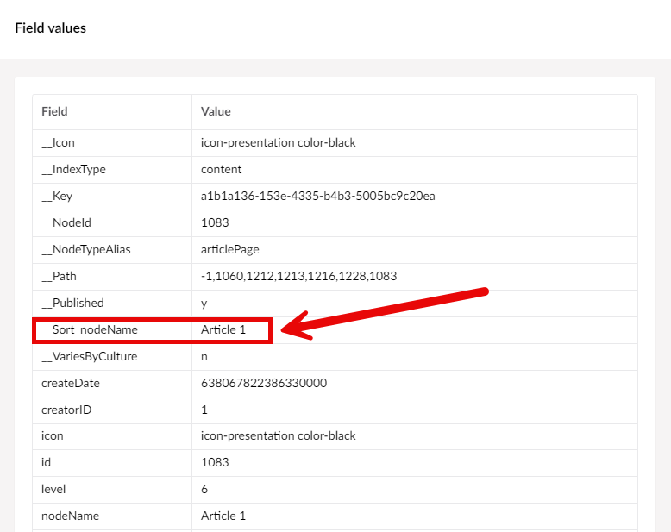Click the createDate value 638067822386330000

tap(264, 383)
